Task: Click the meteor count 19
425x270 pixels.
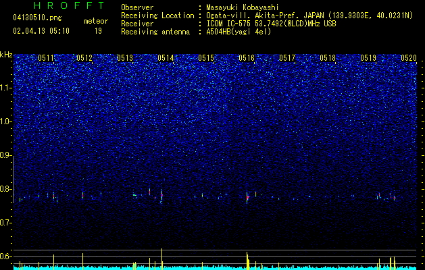Action: pyautogui.click(x=98, y=31)
